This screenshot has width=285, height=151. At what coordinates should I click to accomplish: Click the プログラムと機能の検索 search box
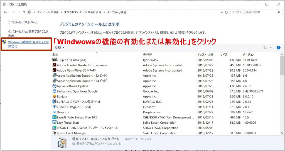(253, 12)
